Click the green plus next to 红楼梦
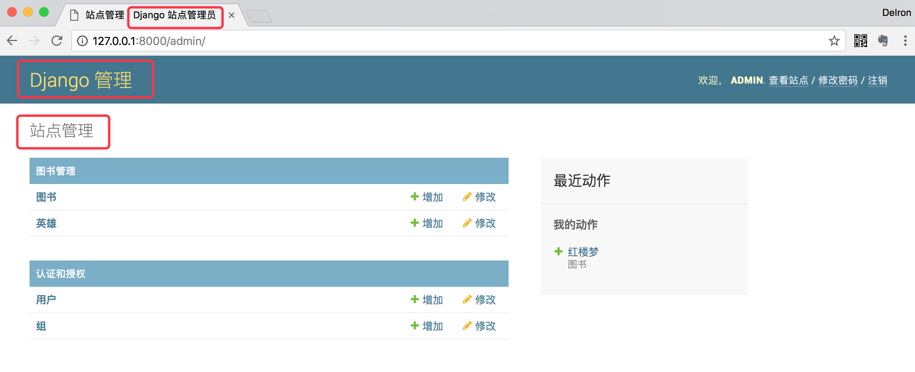The height and width of the screenshot is (372, 915). [x=558, y=251]
